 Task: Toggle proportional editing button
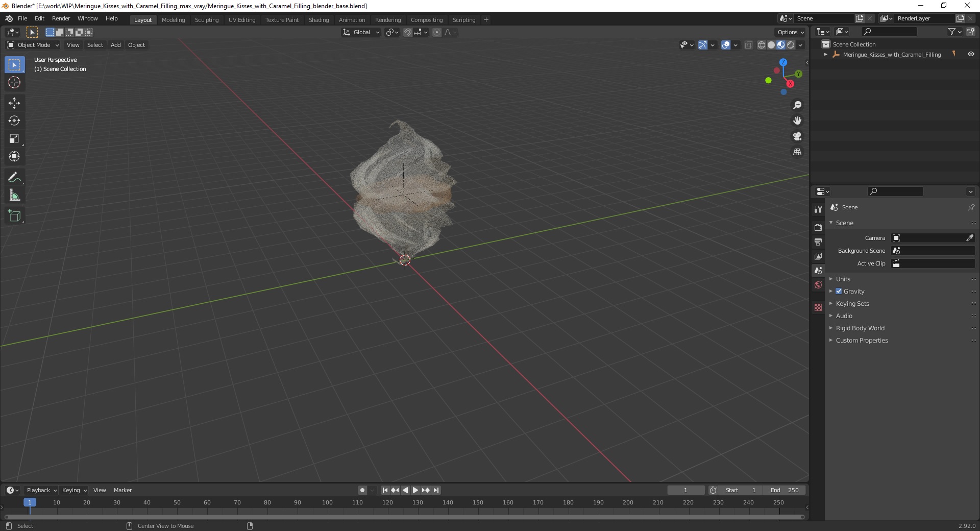pyautogui.click(x=437, y=32)
